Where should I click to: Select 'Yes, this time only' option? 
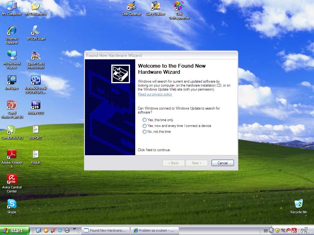pos(158,120)
